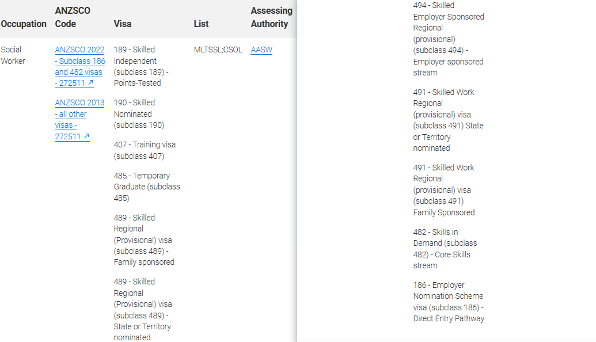Click the Assessing Authority column header

(271, 17)
